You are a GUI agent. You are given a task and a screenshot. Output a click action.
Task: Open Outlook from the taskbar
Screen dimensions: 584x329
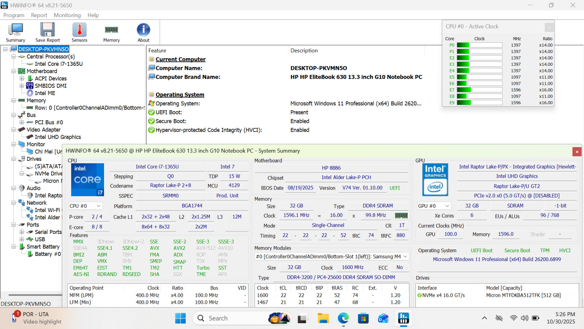[x=383, y=318]
